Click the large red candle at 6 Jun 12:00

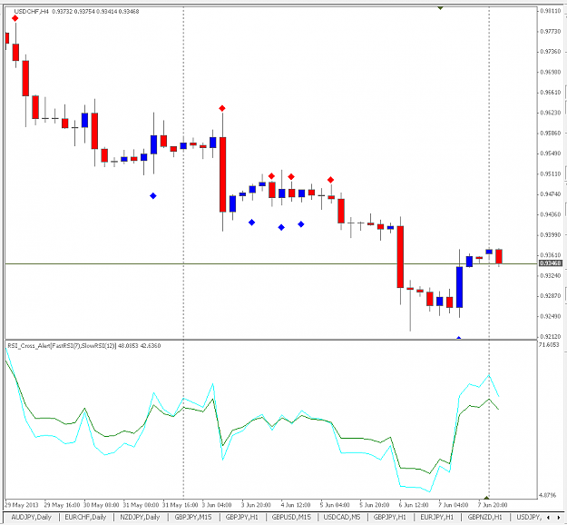(400, 257)
